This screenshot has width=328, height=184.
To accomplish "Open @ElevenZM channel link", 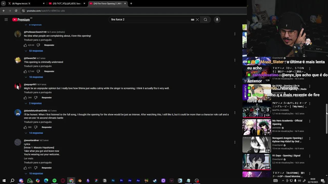I will [30, 58].
